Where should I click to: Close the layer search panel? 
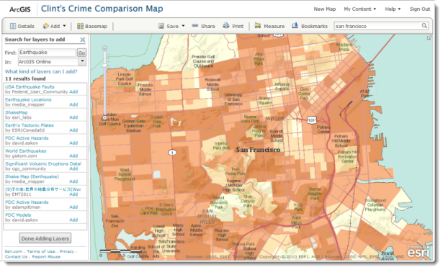(x=83, y=40)
